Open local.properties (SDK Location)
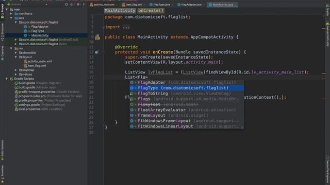Viewport: 330px width, 185px height. point(40,109)
